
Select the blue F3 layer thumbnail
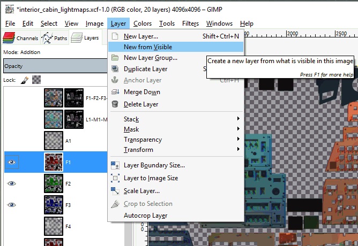[x=54, y=205]
